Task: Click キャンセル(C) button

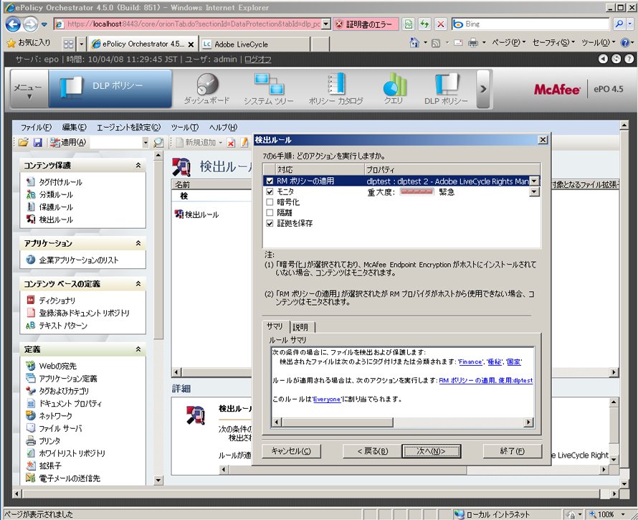Action: 291,450
